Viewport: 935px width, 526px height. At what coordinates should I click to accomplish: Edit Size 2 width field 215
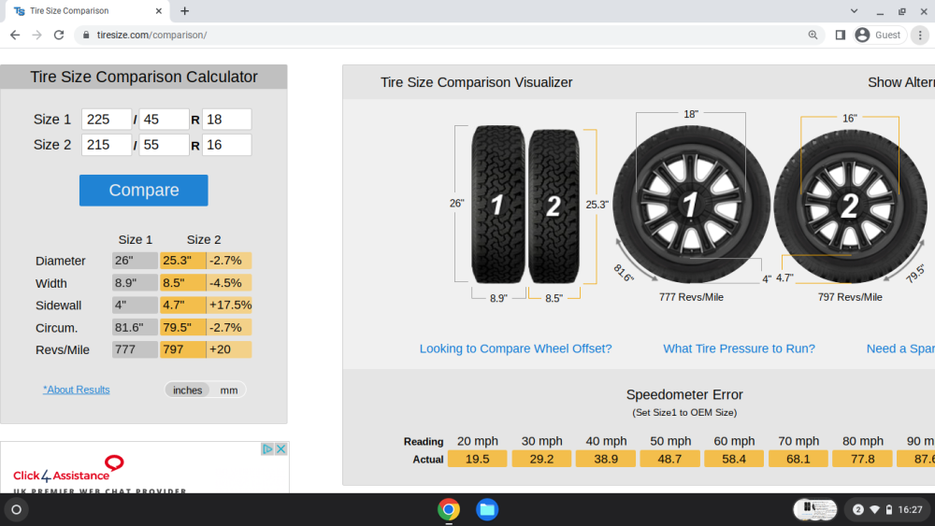107,145
